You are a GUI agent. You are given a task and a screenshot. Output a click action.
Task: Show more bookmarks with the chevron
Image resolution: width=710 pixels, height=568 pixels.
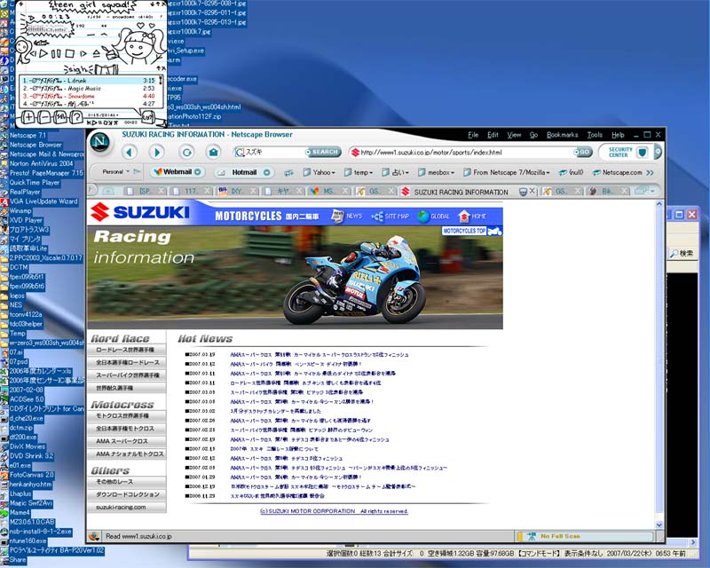tap(651, 172)
